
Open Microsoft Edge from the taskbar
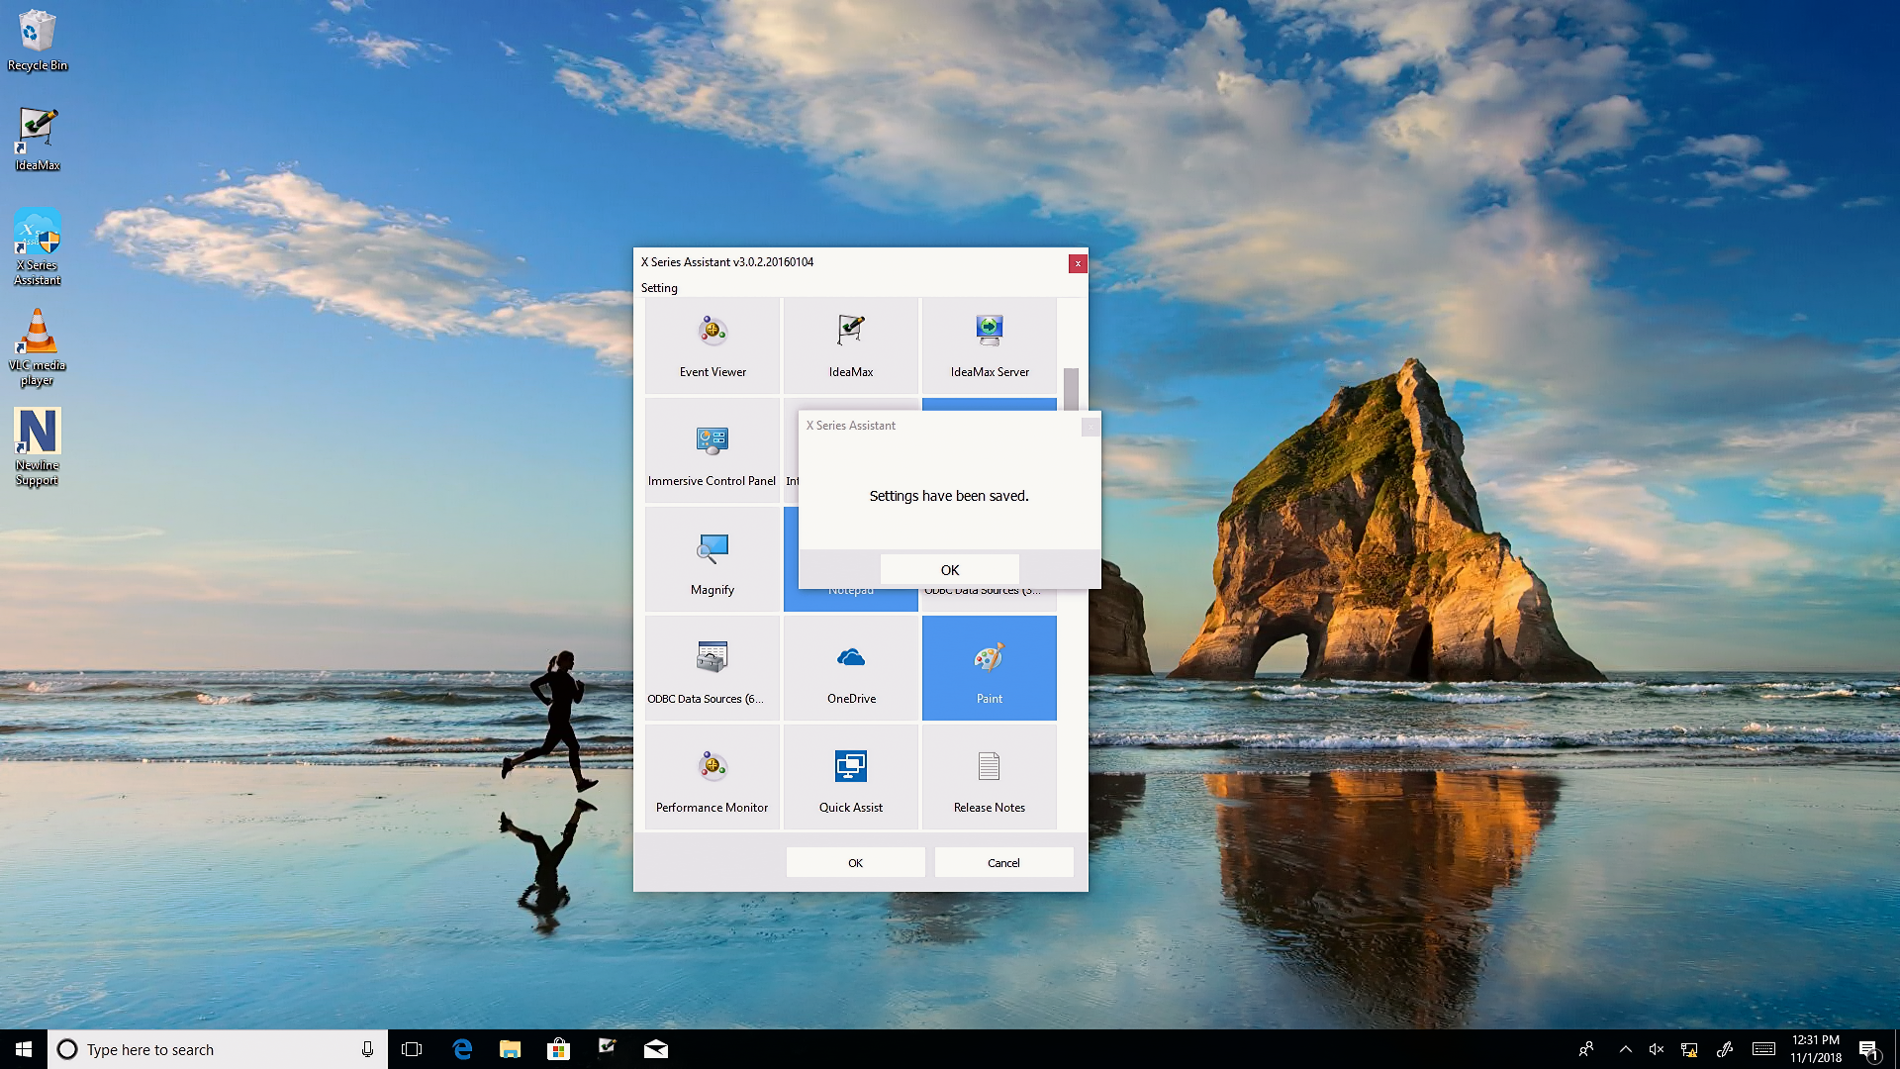[x=462, y=1049]
